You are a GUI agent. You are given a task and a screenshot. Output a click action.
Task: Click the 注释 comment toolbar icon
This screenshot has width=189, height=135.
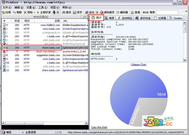(x=3, y=12)
